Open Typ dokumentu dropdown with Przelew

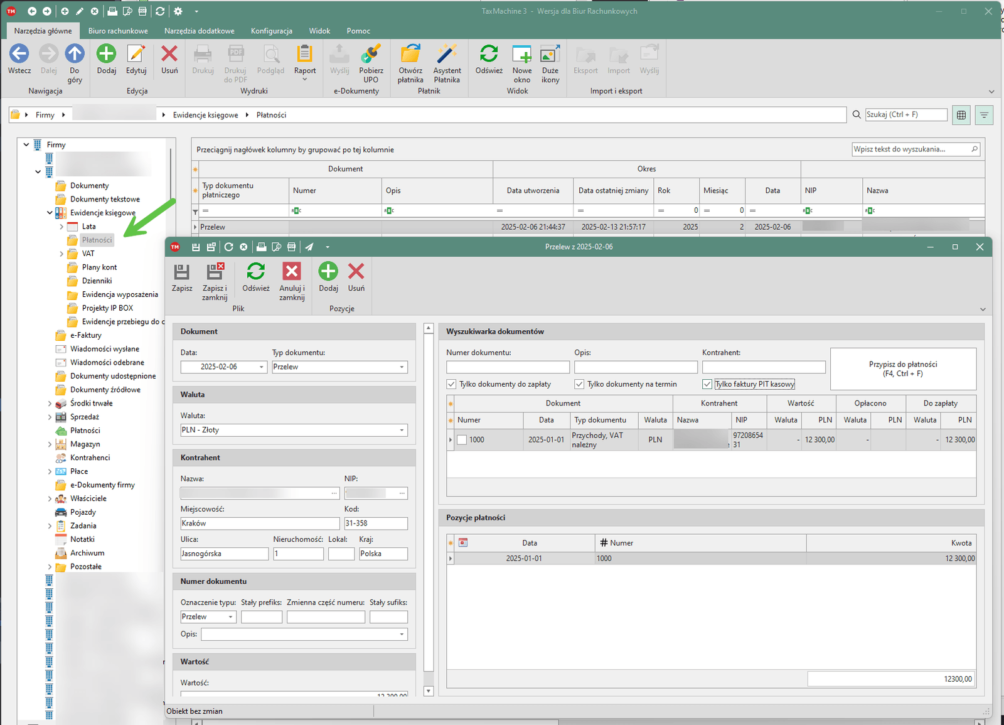pos(402,367)
